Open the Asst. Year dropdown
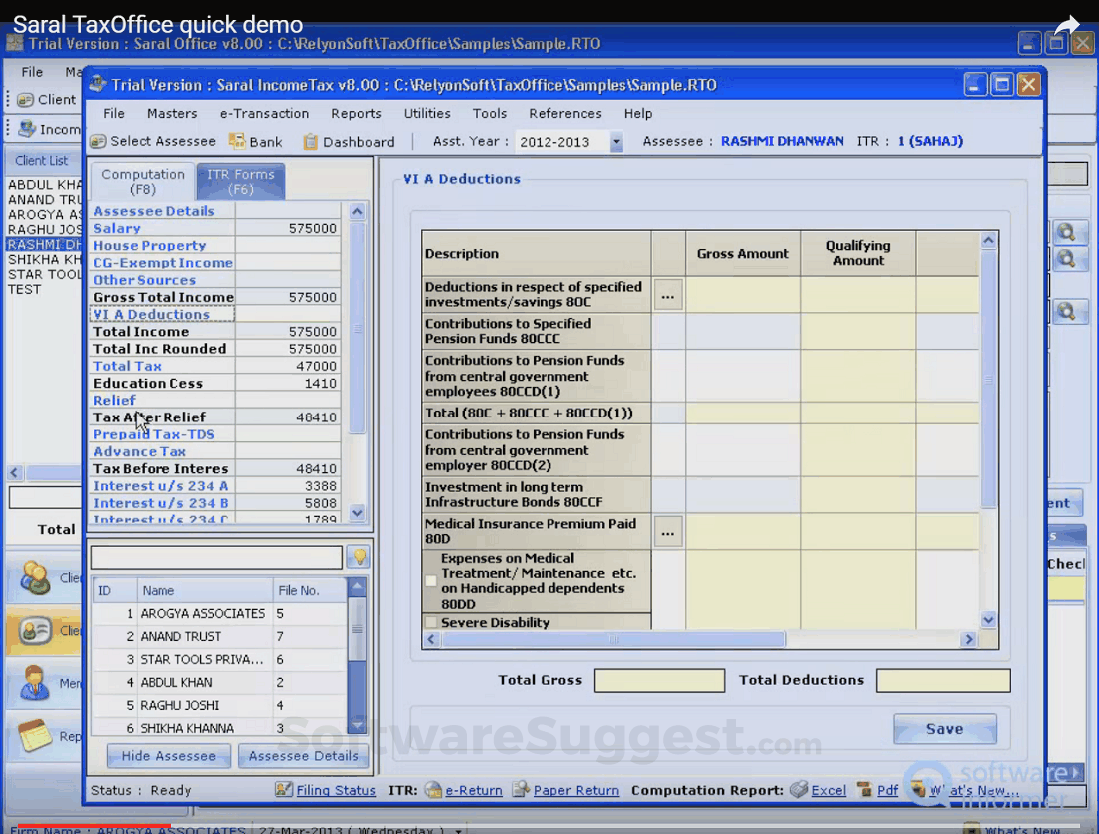Image resolution: width=1099 pixels, height=834 pixels. click(x=616, y=142)
